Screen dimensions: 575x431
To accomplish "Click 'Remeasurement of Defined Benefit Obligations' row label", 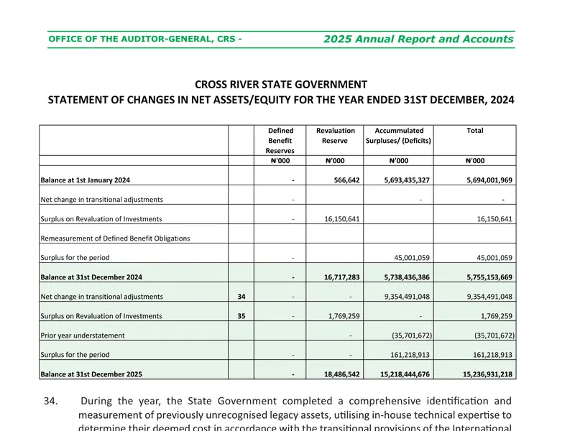I will coord(115,238).
